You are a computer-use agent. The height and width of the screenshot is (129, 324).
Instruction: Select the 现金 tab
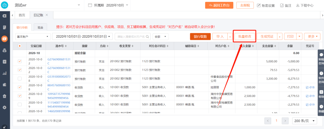(40, 27)
